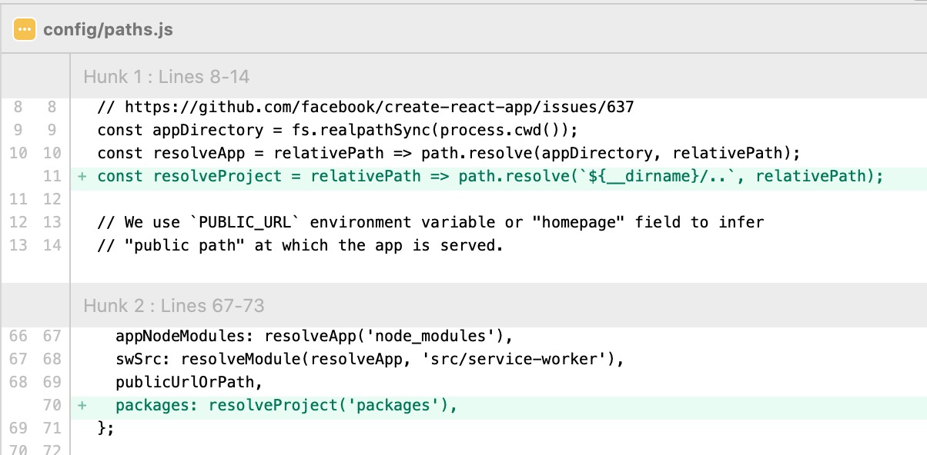Select the Hunk 2 : Lines 67-73 header

point(498,306)
